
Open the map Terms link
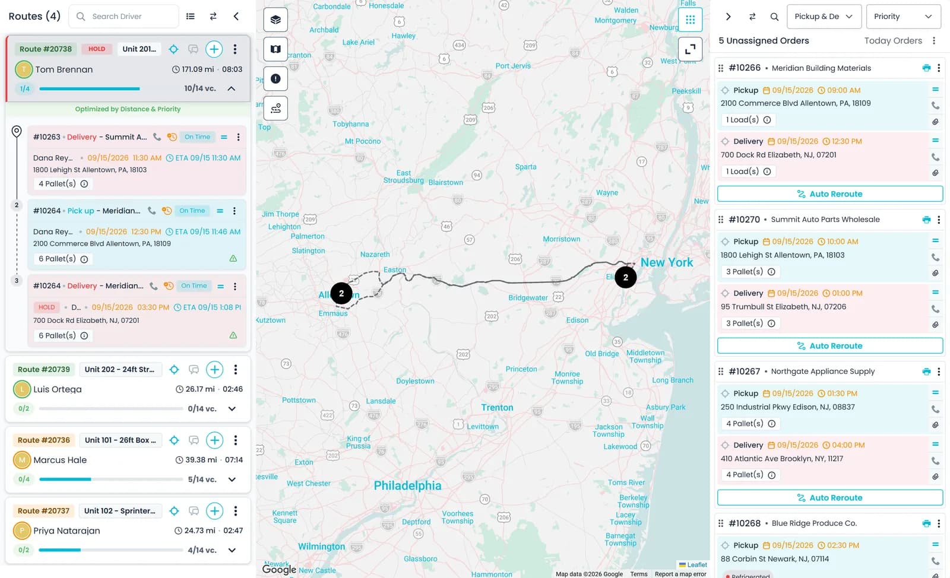click(639, 574)
